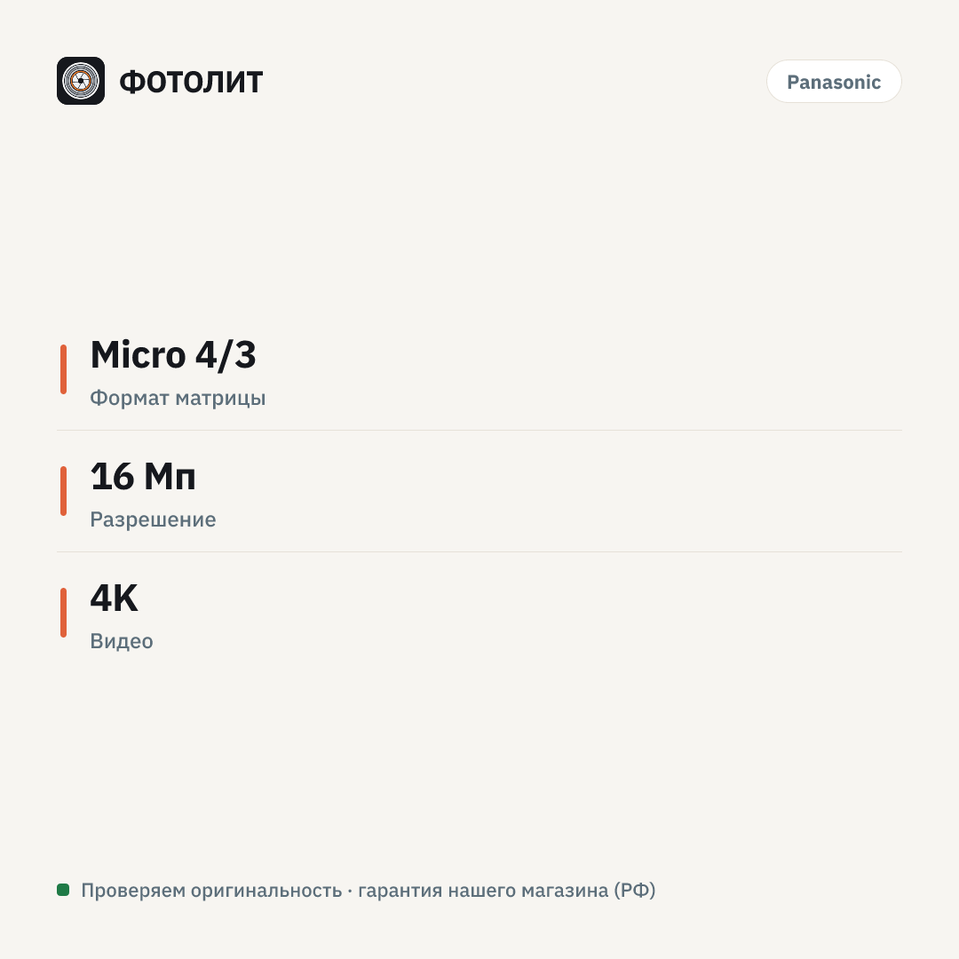Viewport: 959px width, 959px height.
Task: Select the Panasonic brand pill
Action: pyautogui.click(x=834, y=82)
